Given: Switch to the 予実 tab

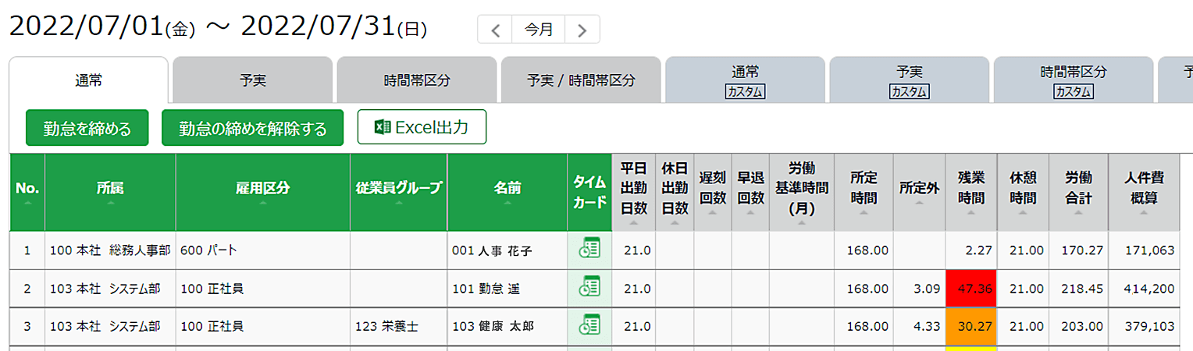Looking at the screenshot, I should (252, 80).
